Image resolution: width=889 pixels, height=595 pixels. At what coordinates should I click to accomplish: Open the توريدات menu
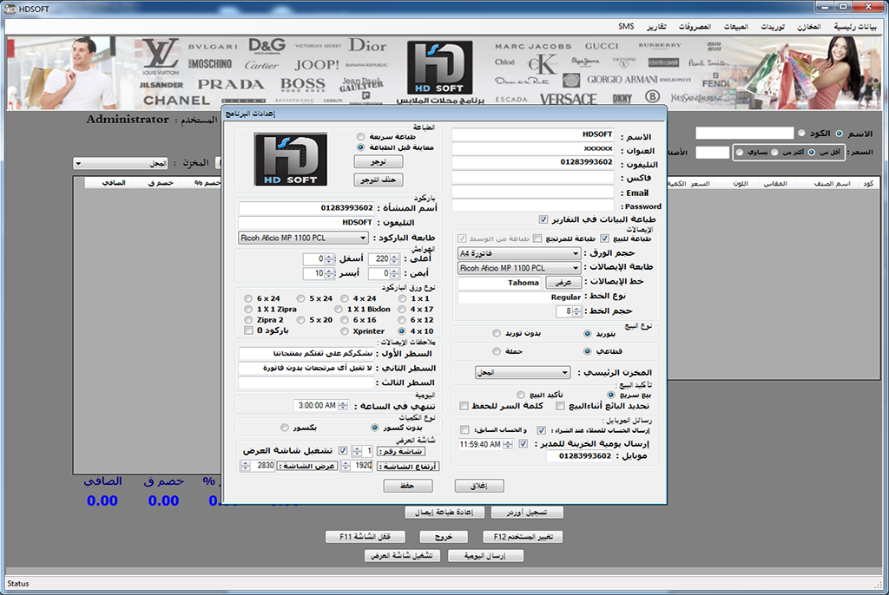(772, 27)
